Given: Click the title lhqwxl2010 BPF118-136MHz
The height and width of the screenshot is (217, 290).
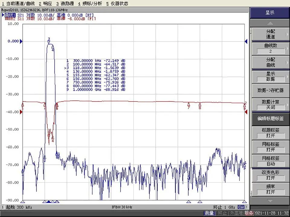Looking at the screenshot, I should (34, 10).
